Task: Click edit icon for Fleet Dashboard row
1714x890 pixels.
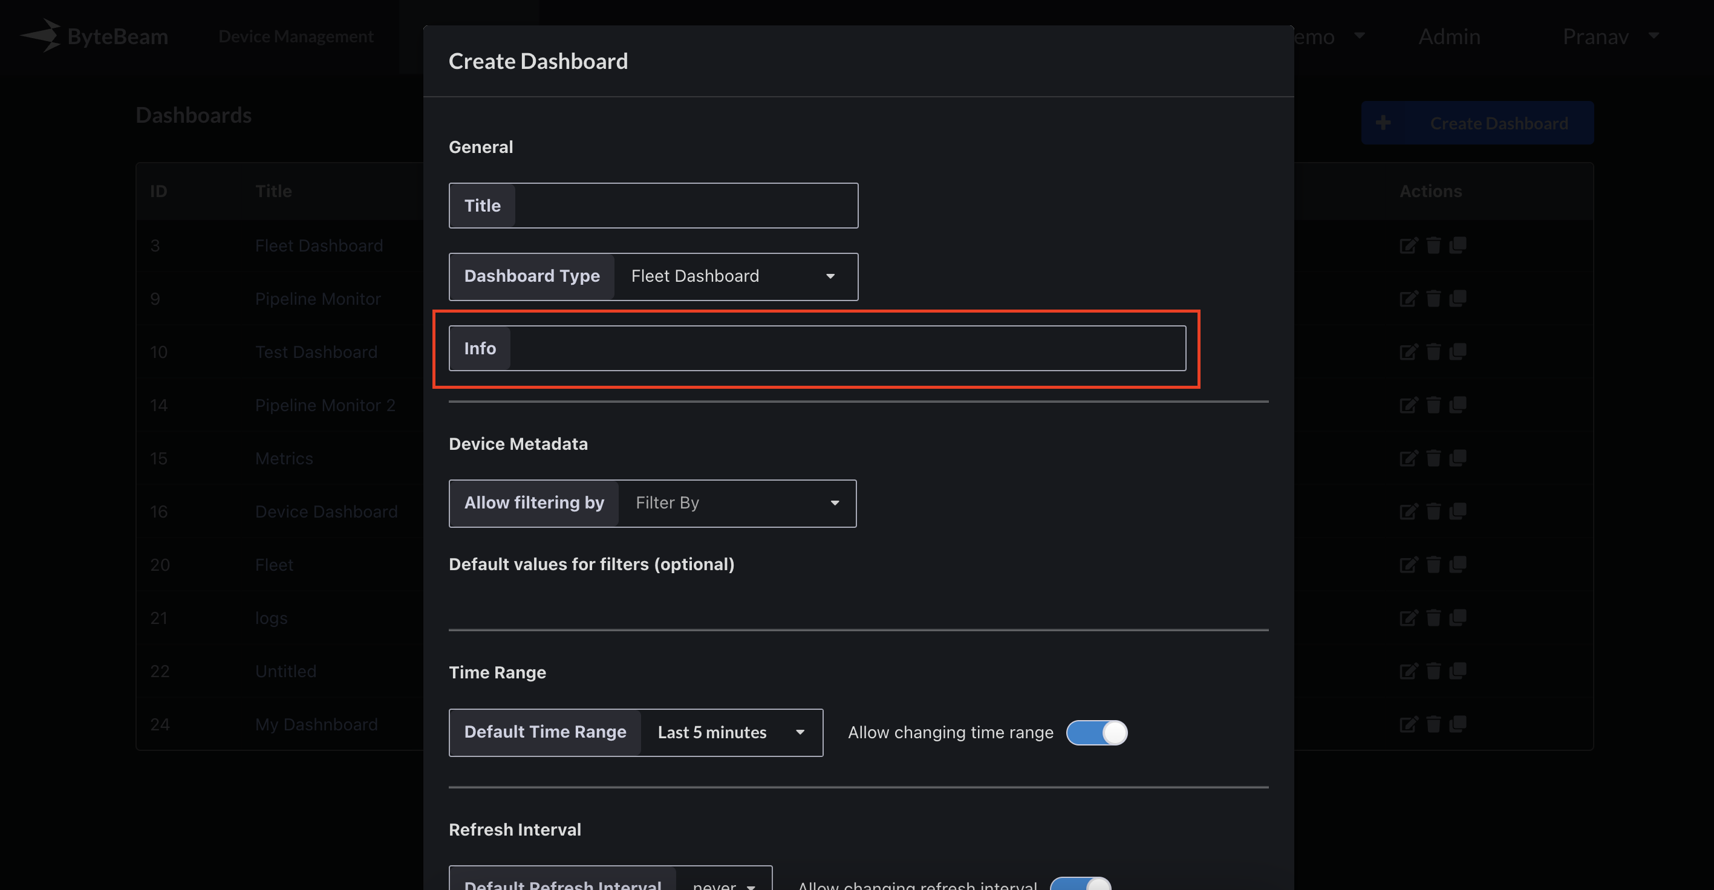Action: (1408, 245)
